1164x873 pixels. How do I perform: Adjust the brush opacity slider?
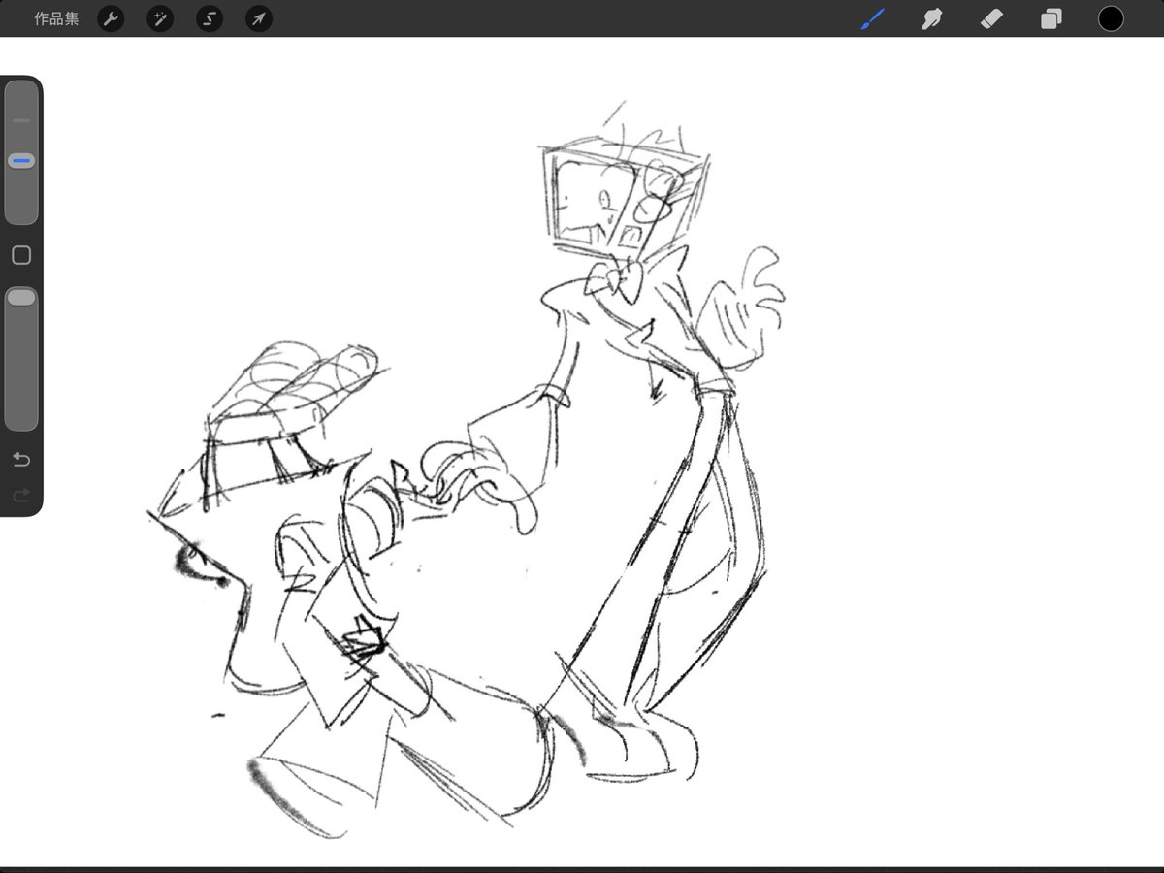coord(21,358)
